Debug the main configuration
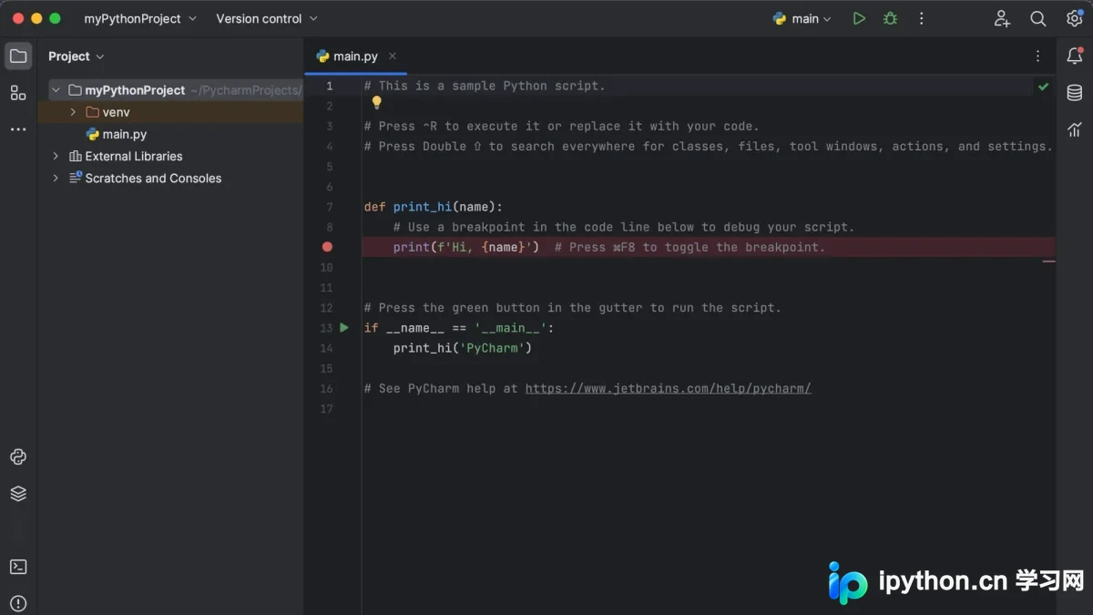The width and height of the screenshot is (1093, 615). click(x=890, y=18)
